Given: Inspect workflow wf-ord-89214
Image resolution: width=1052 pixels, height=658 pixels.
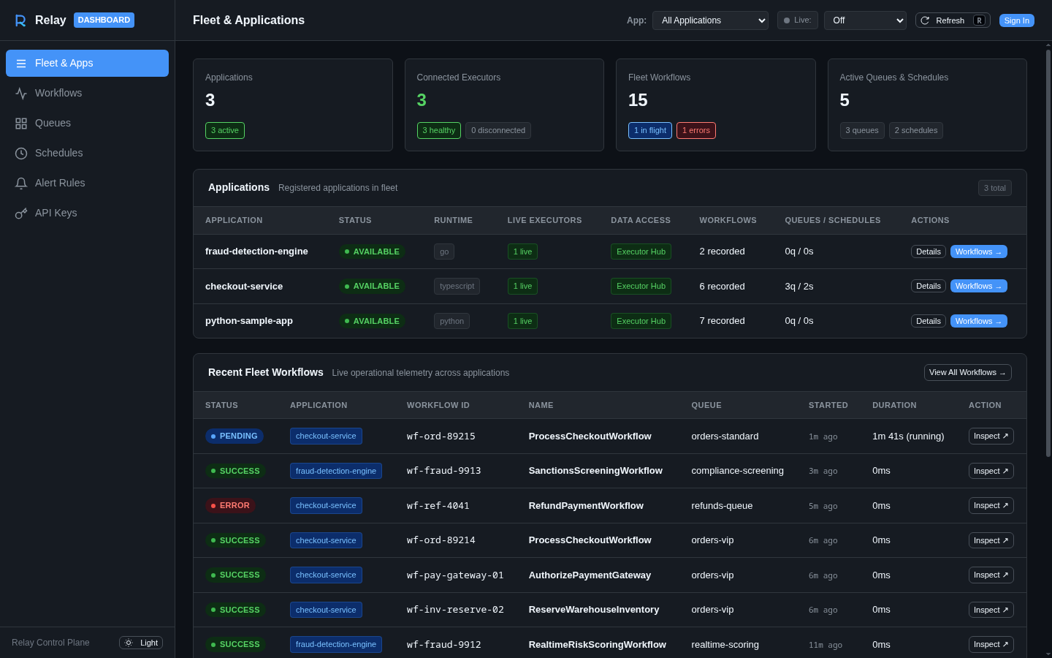Looking at the screenshot, I should click(x=991, y=540).
